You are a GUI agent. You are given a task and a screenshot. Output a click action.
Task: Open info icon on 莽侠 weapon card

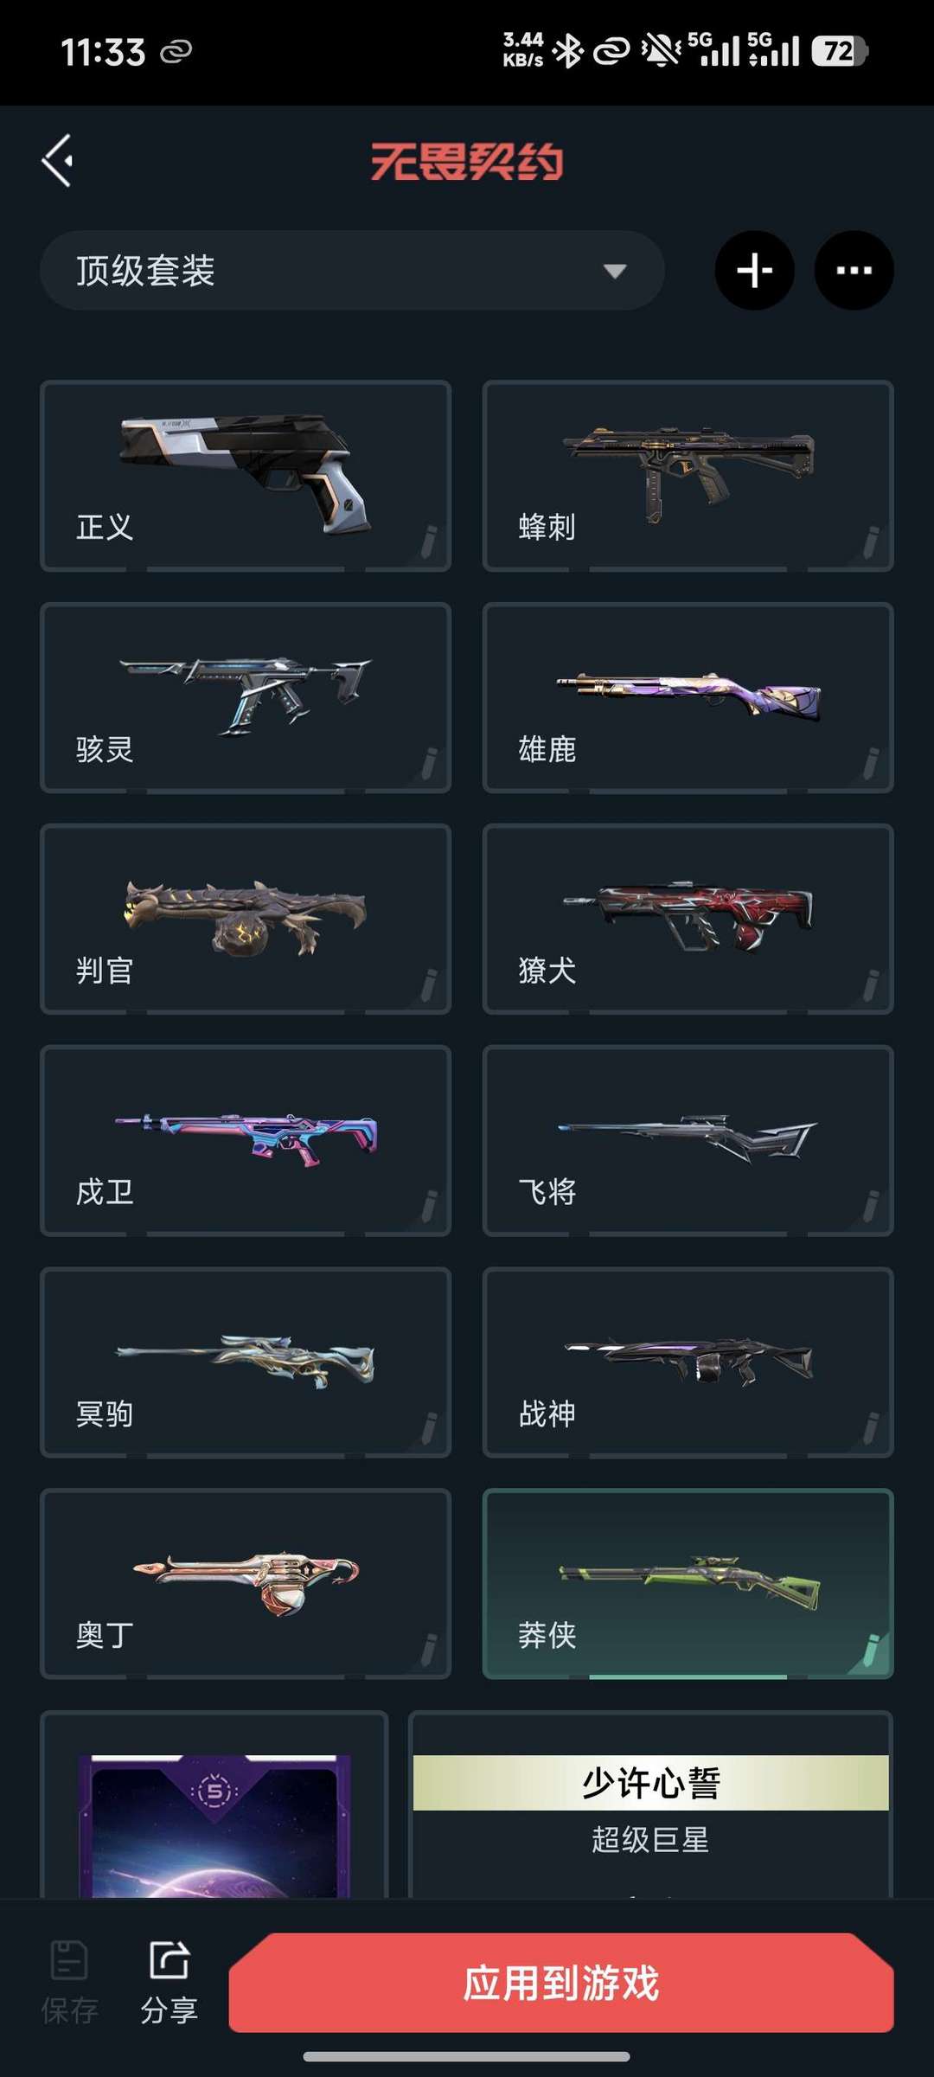(x=872, y=1649)
